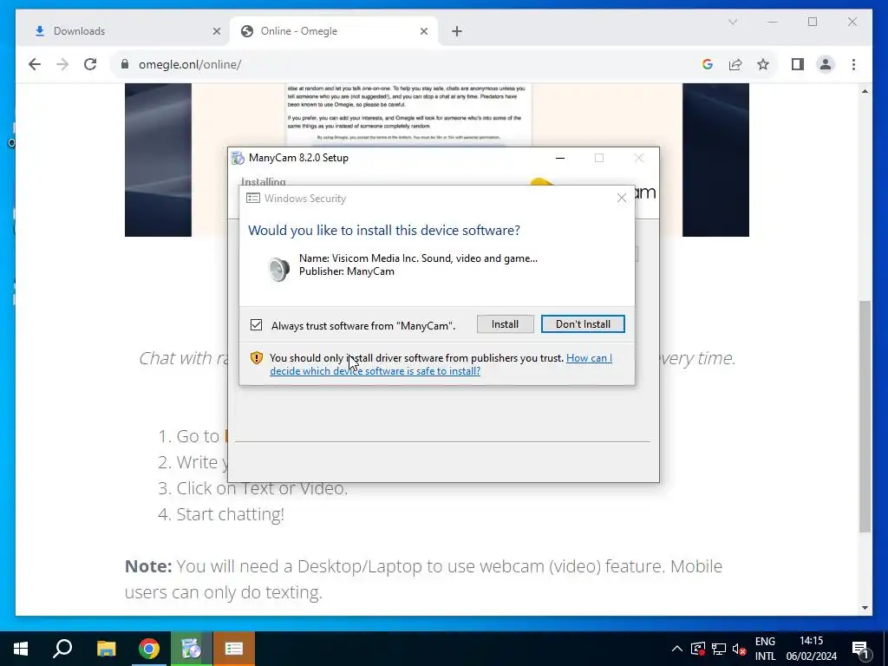Close the Windows Security dialog
The image size is (888, 666).
pyautogui.click(x=621, y=198)
